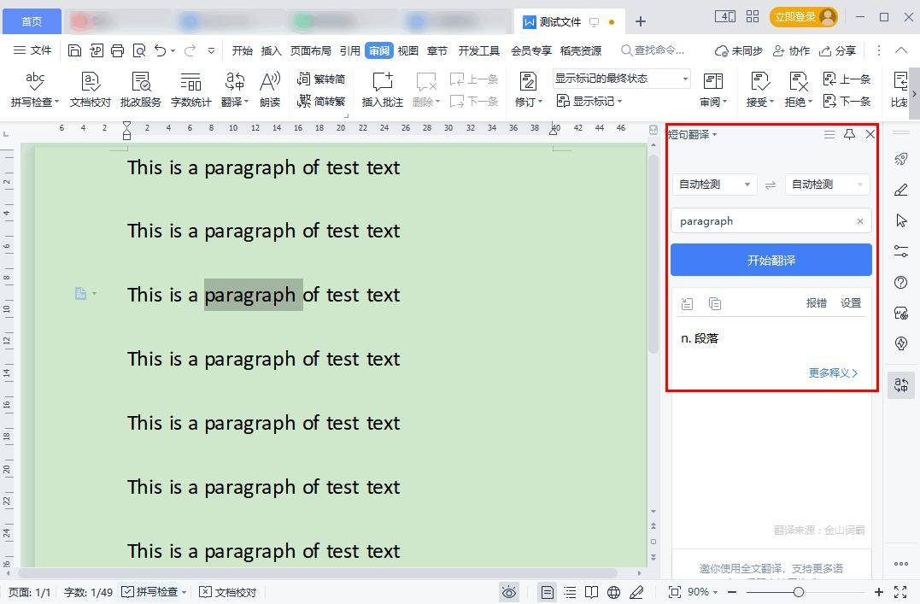This screenshot has height=604, width=920.
Task: Open translation panel hamburger menu
Action: [x=829, y=134]
